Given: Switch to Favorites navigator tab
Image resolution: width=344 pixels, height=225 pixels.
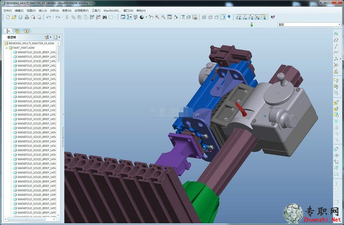Looking at the screenshot, I should tap(27, 31).
